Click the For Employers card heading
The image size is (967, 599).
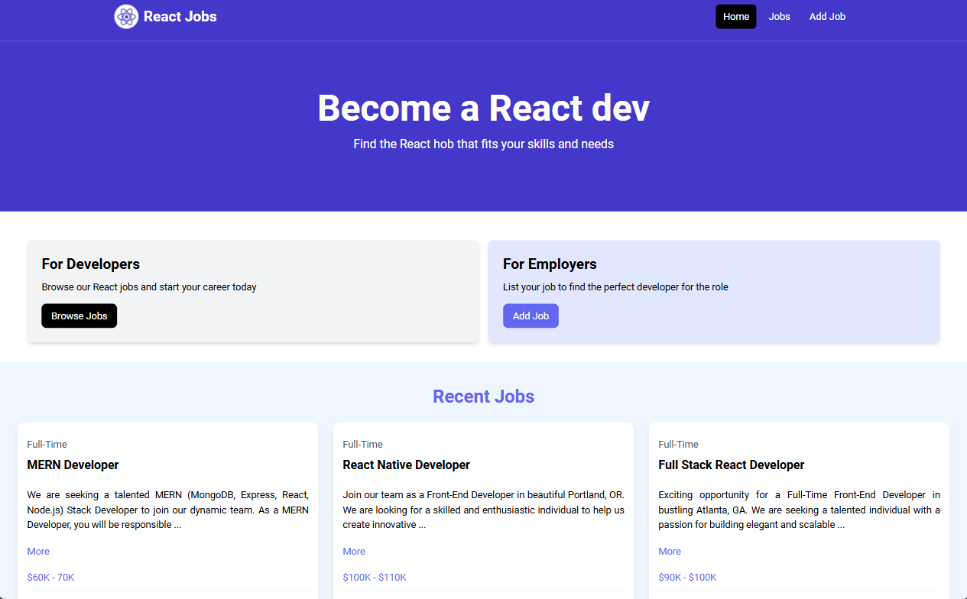click(550, 264)
